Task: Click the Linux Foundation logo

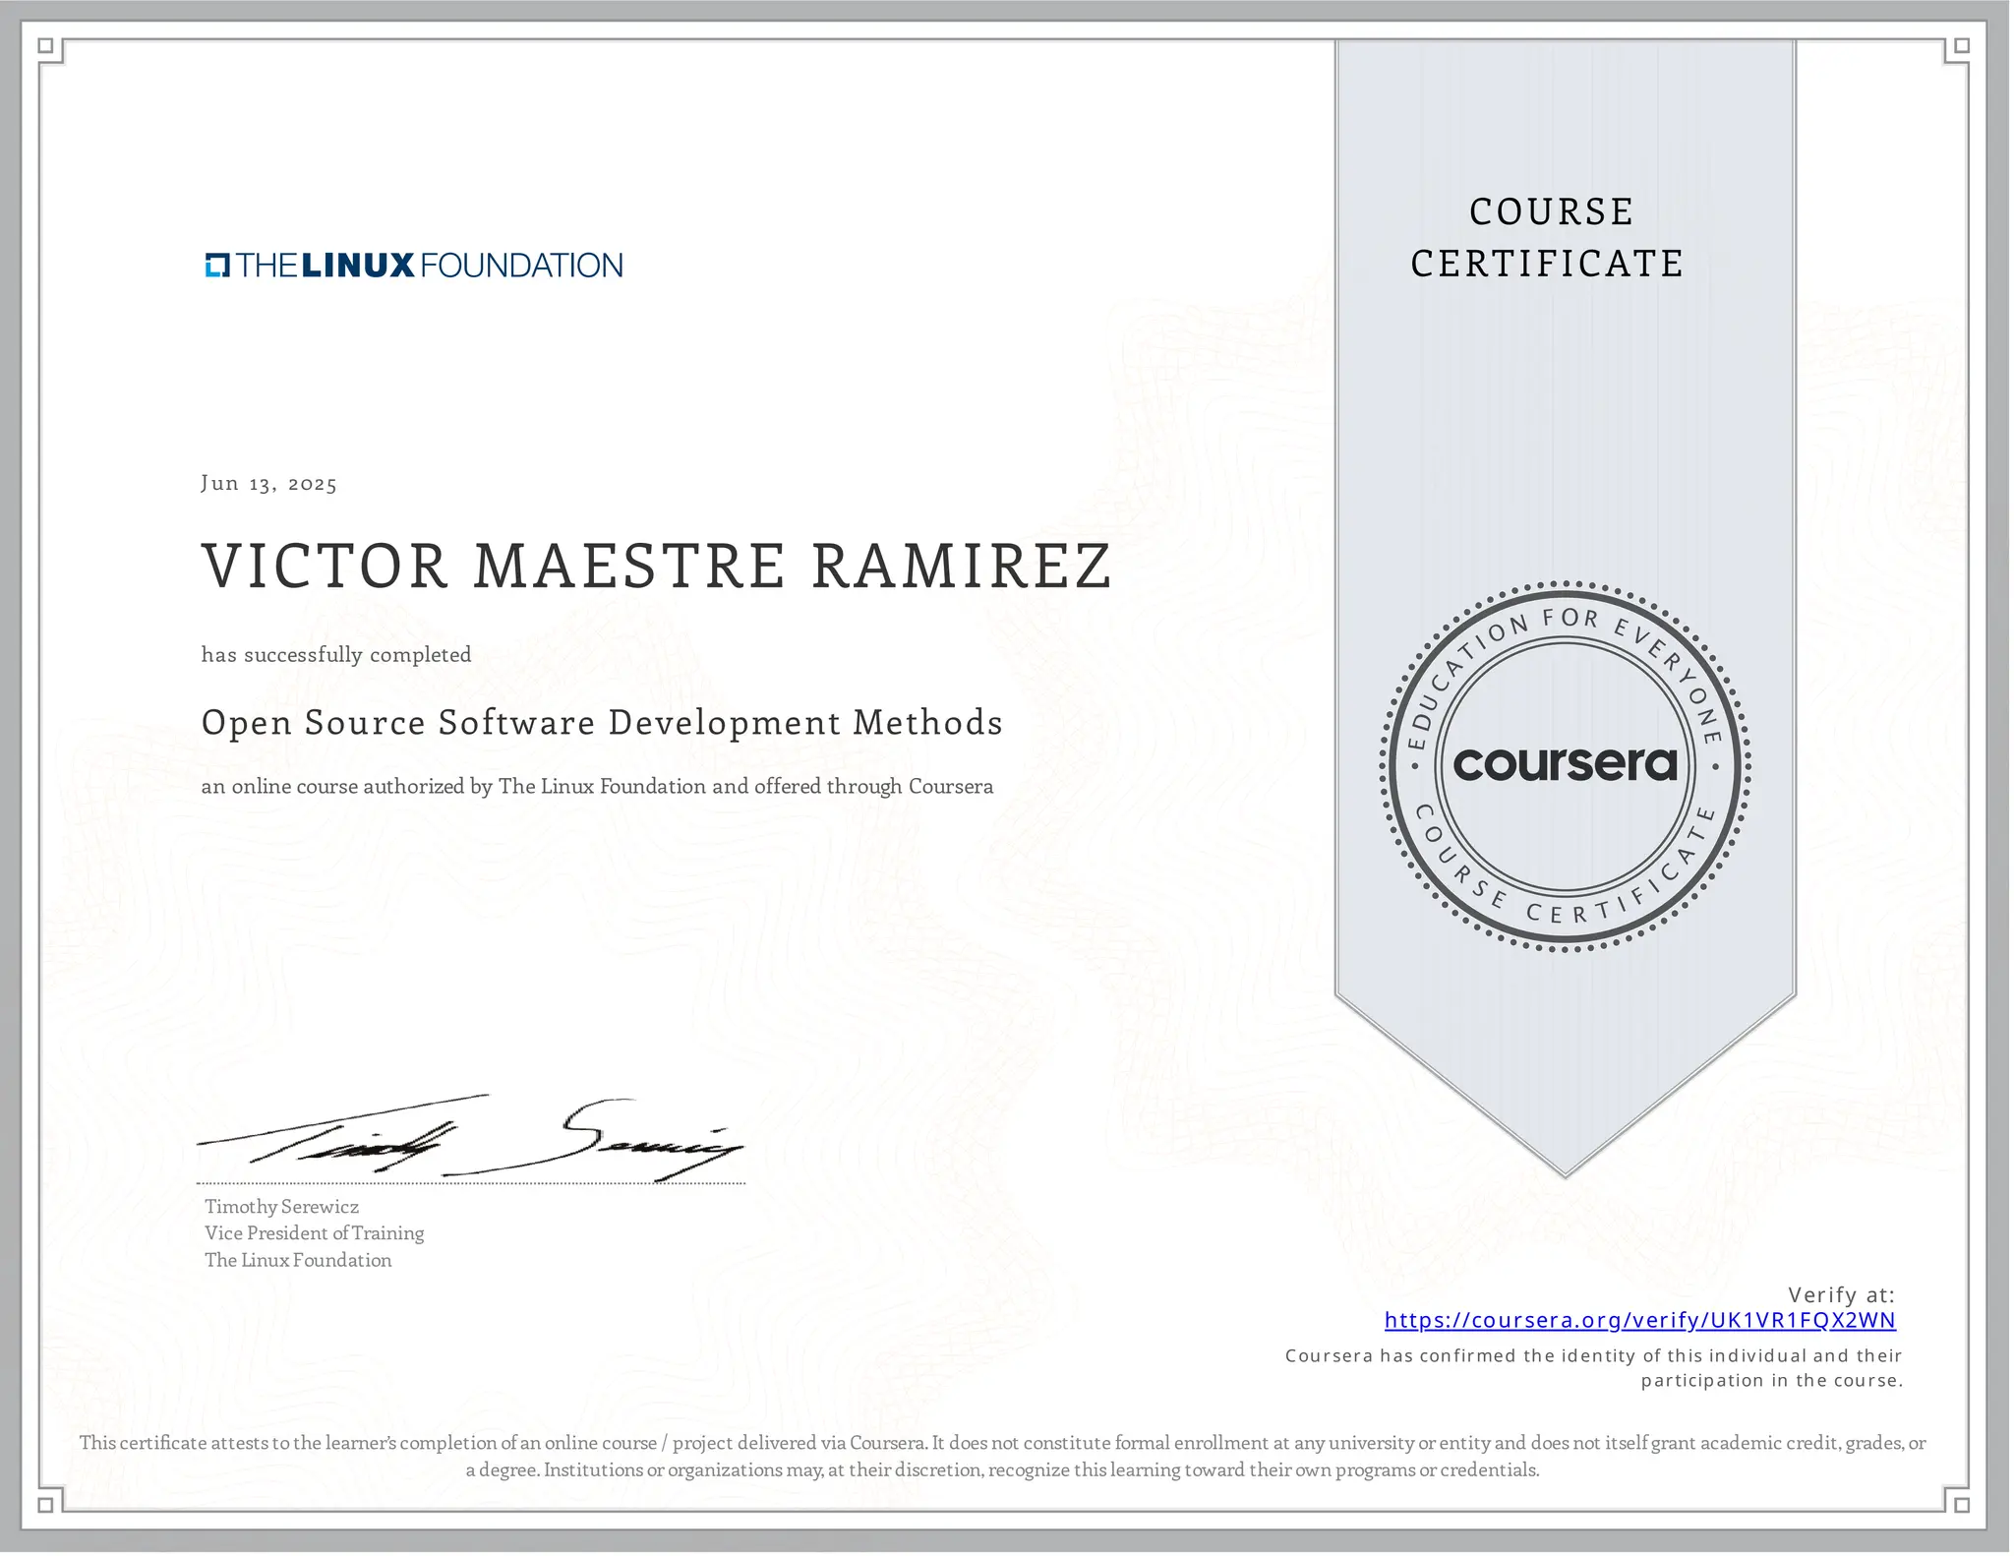Action: pyautogui.click(x=414, y=266)
